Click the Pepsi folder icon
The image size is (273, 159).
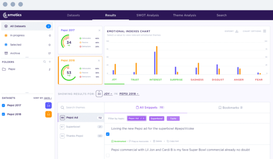click(4, 69)
